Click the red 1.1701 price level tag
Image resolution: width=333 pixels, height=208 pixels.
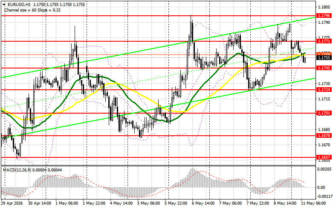click(324, 113)
